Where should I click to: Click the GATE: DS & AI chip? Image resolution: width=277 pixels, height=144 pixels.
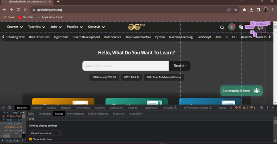pyautogui.click(x=131, y=77)
